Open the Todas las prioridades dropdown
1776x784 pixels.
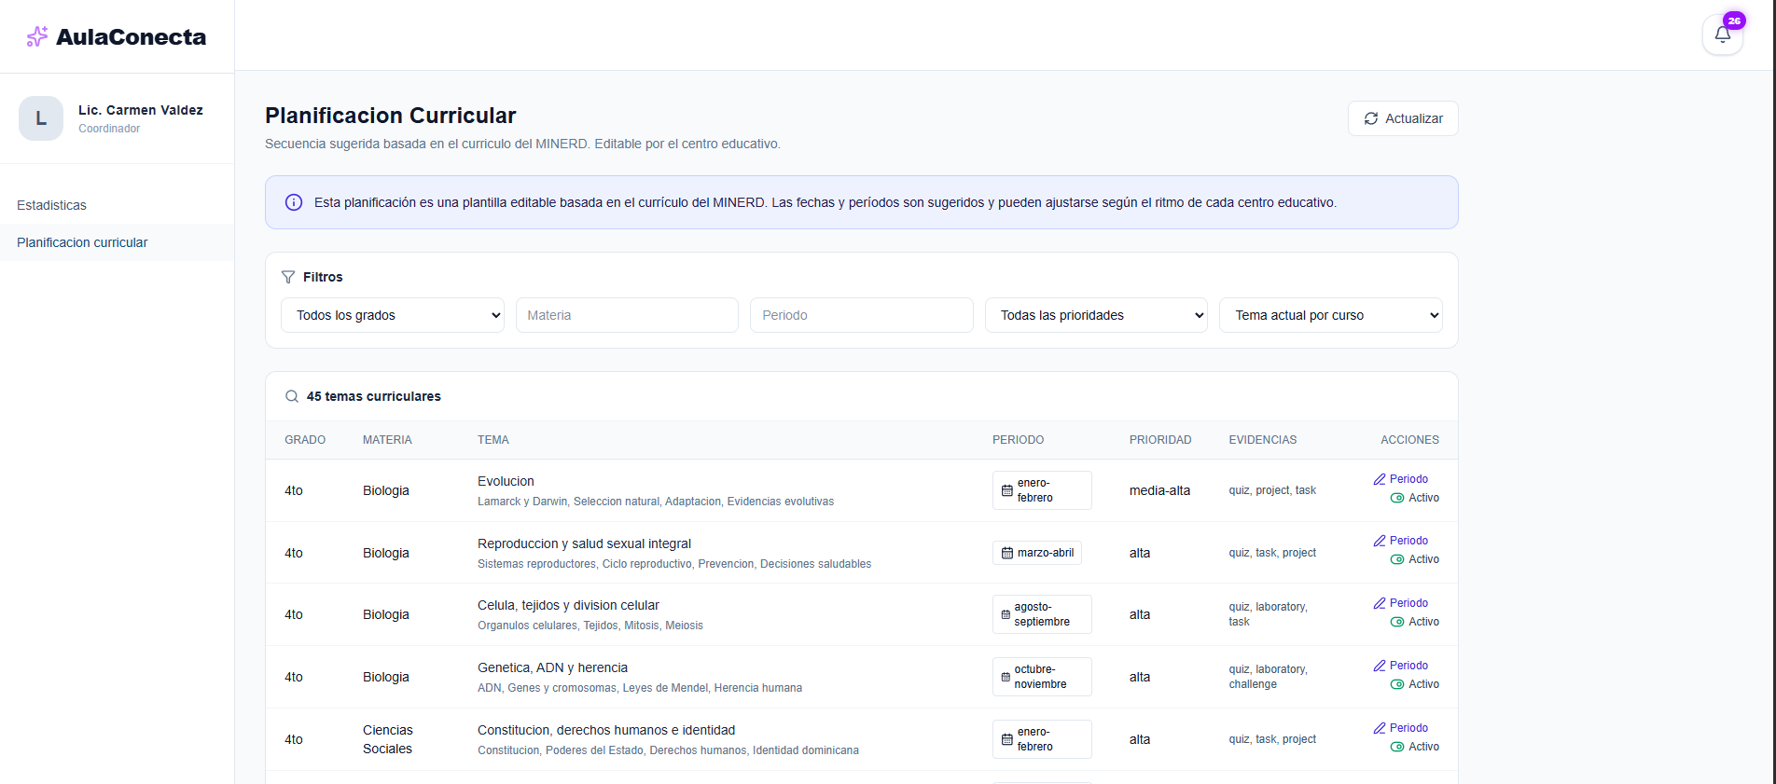tap(1096, 315)
